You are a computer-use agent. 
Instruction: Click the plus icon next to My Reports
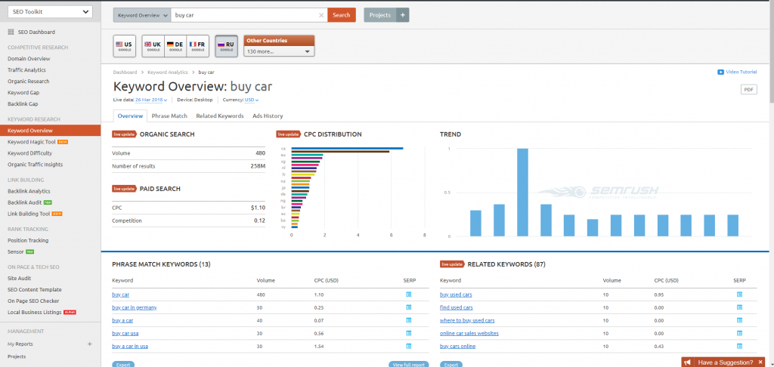tap(89, 344)
